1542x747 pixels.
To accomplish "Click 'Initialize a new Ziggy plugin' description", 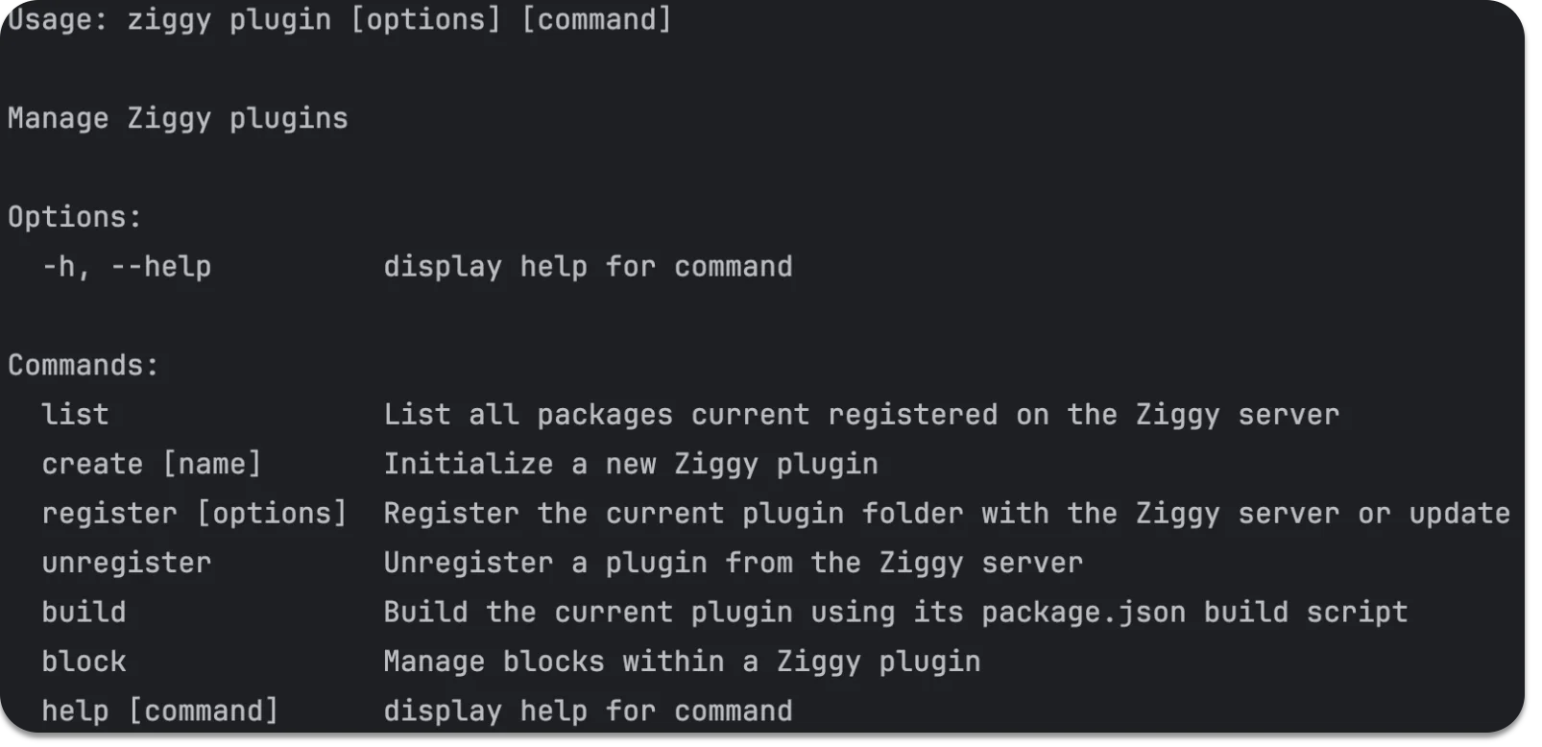I will tap(630, 465).
